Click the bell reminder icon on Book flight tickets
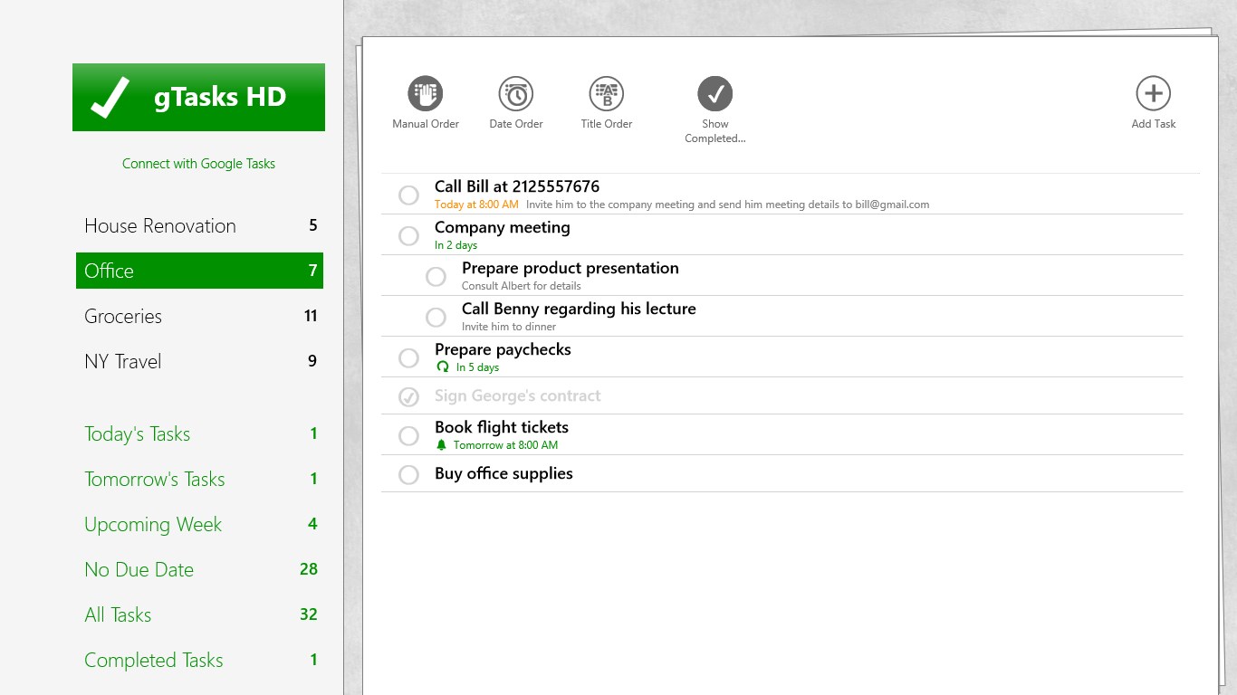This screenshot has width=1237, height=695. tap(442, 445)
